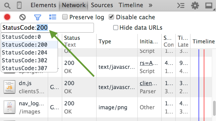Image resolution: width=216 pixels, height=121 pixels.
Task: Enable the Preserve log checkbox
Action: [x=65, y=17]
